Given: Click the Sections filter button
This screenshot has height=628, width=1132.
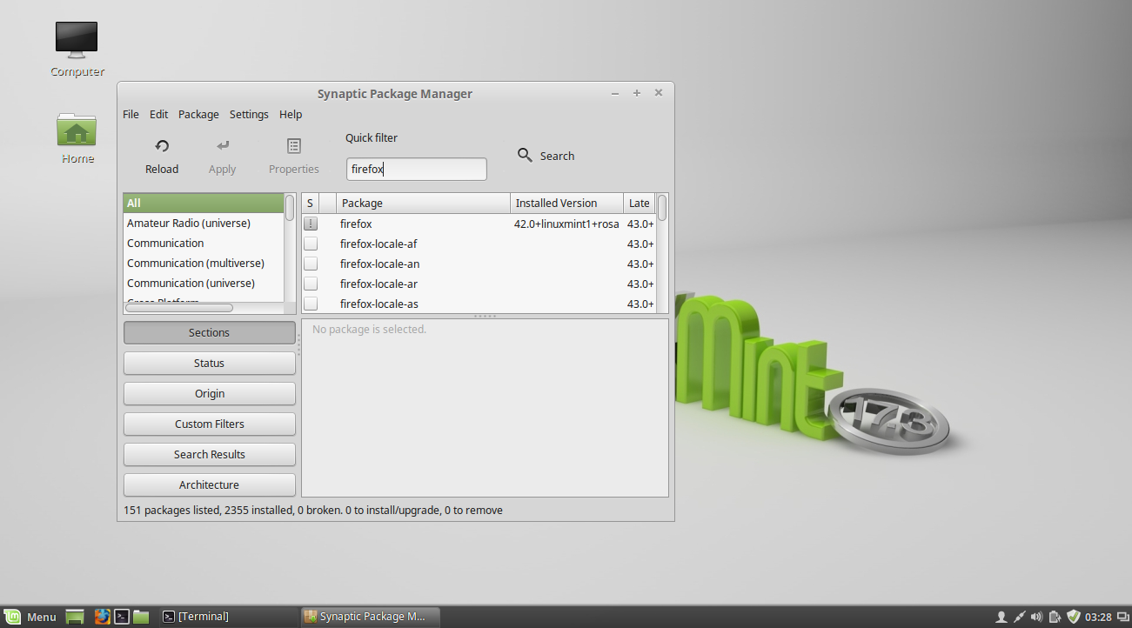Looking at the screenshot, I should click(210, 332).
